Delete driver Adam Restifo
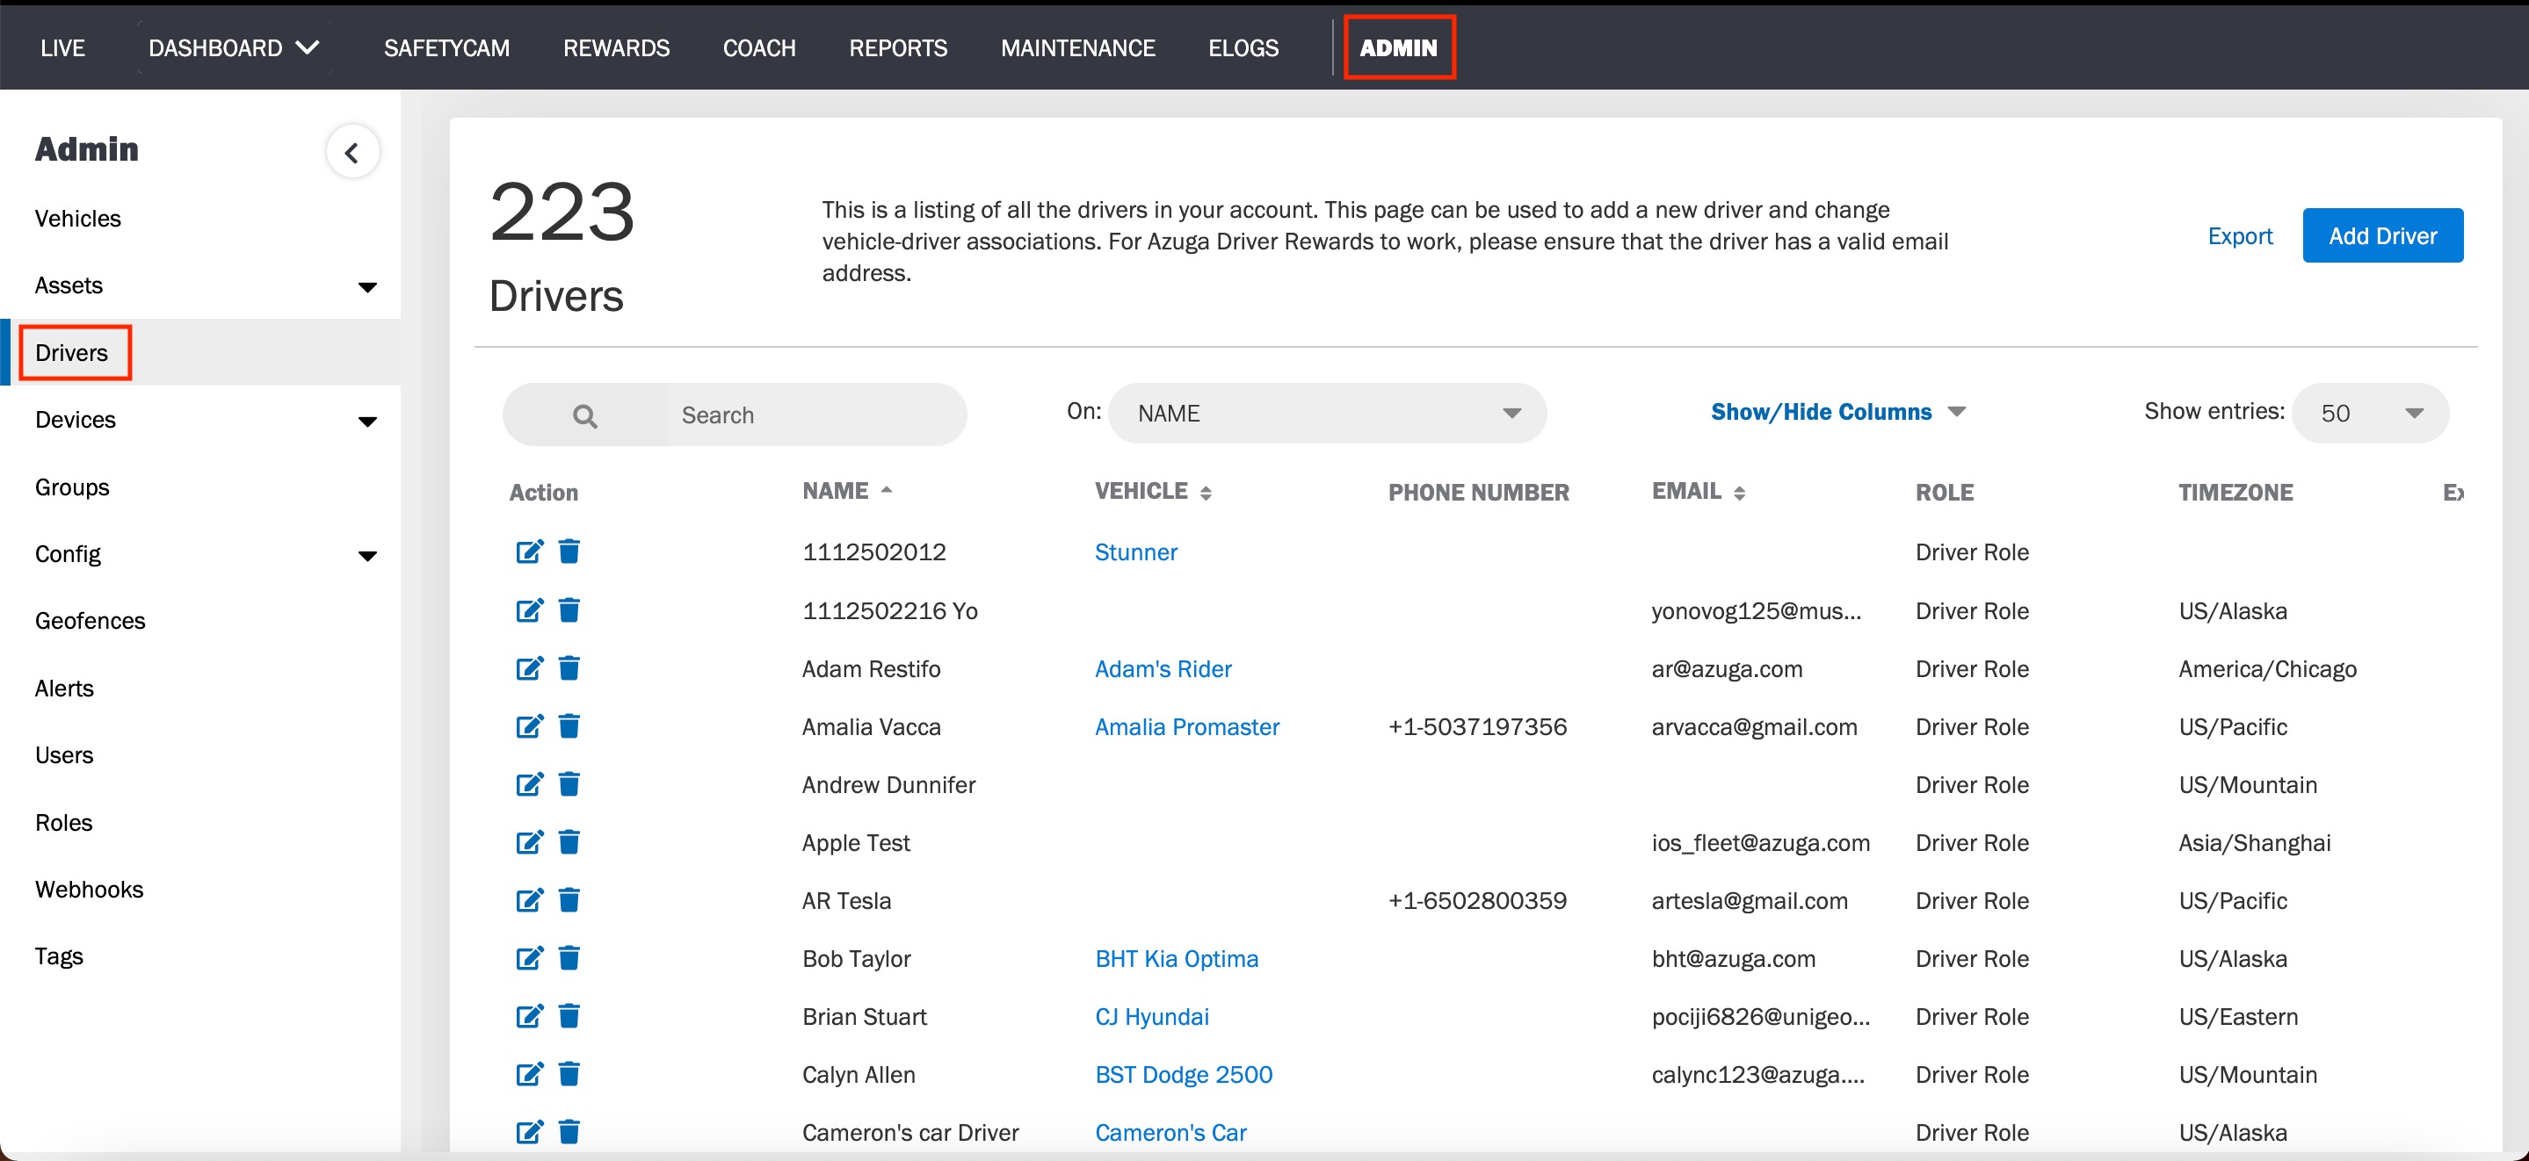This screenshot has width=2529, height=1161. [x=569, y=668]
